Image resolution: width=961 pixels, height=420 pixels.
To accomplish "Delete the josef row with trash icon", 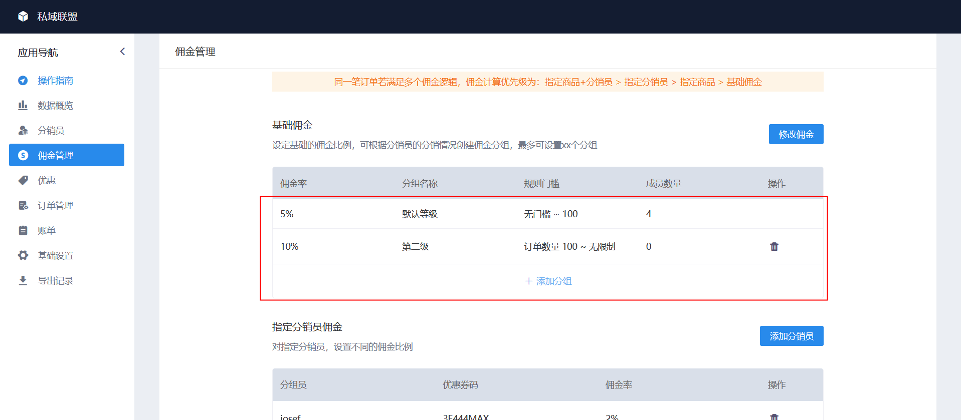I will pos(775,417).
